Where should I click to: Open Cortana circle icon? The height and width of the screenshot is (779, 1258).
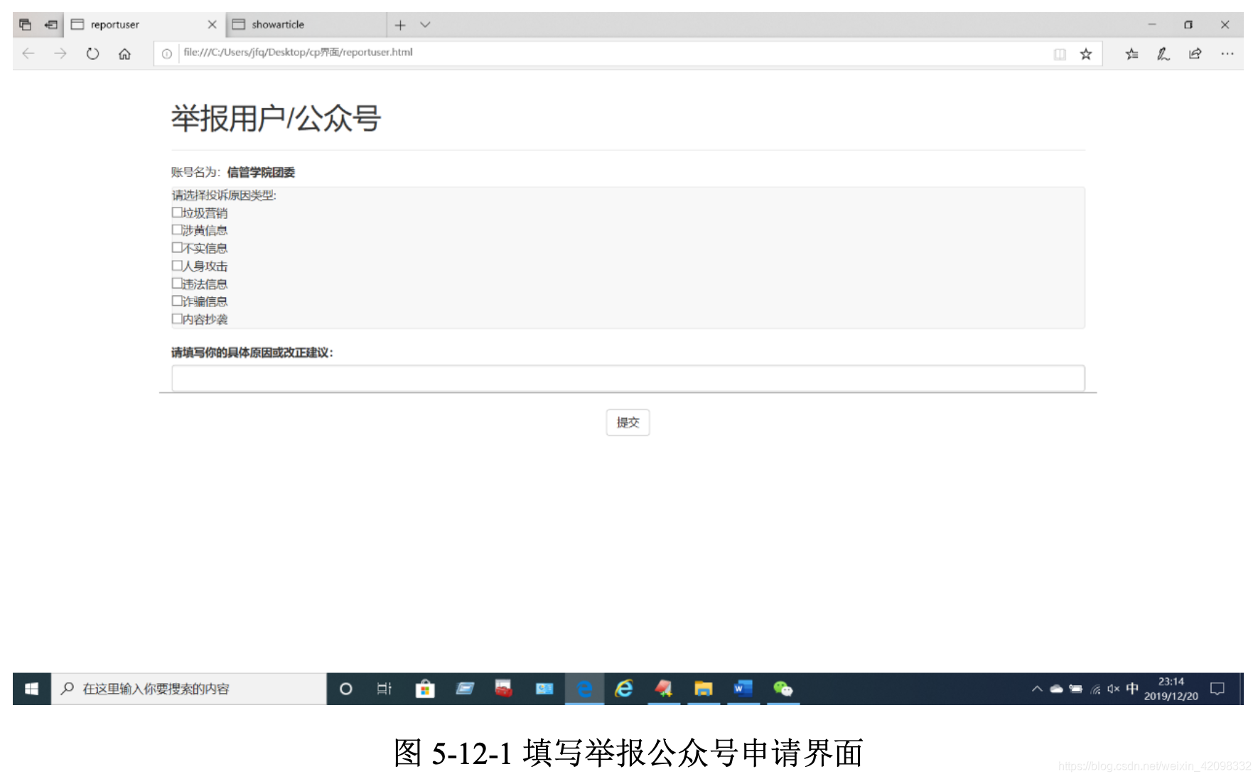(x=346, y=689)
